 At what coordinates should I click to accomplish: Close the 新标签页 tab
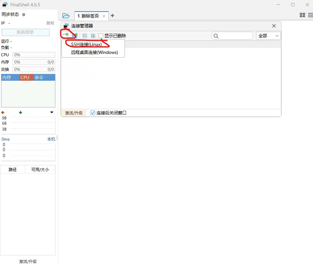104,16
